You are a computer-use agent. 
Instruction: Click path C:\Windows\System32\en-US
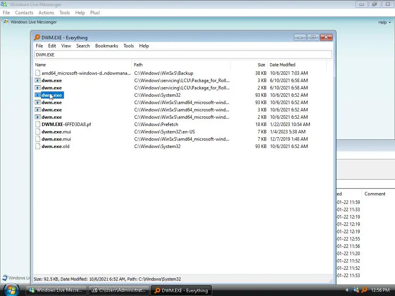(164, 132)
